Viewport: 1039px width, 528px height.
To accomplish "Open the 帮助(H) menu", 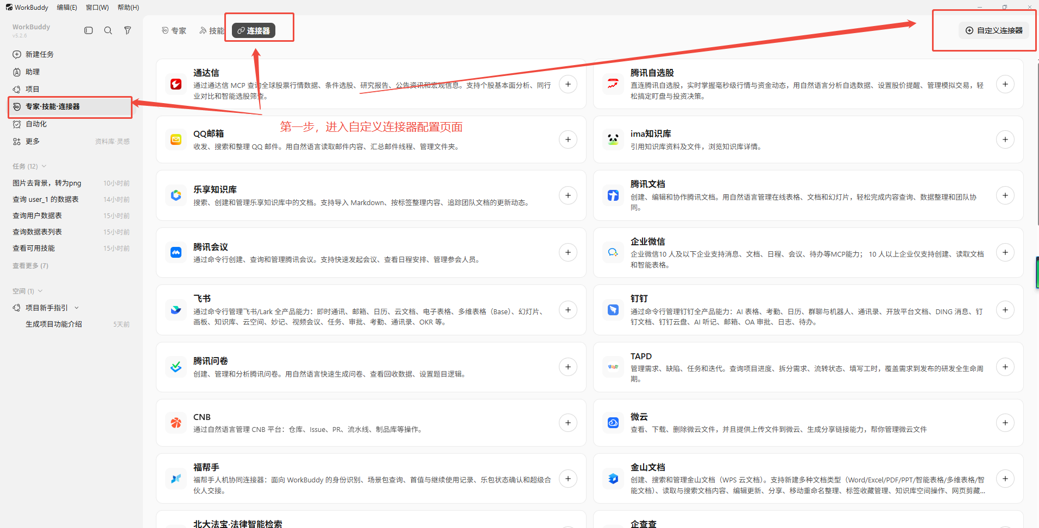I will (128, 7).
